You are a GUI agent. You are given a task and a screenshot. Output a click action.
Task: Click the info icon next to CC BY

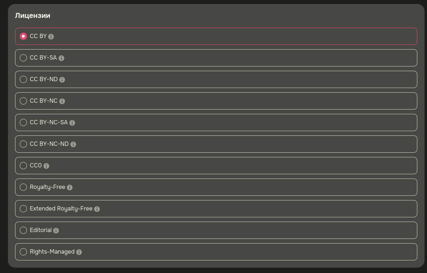coord(51,37)
